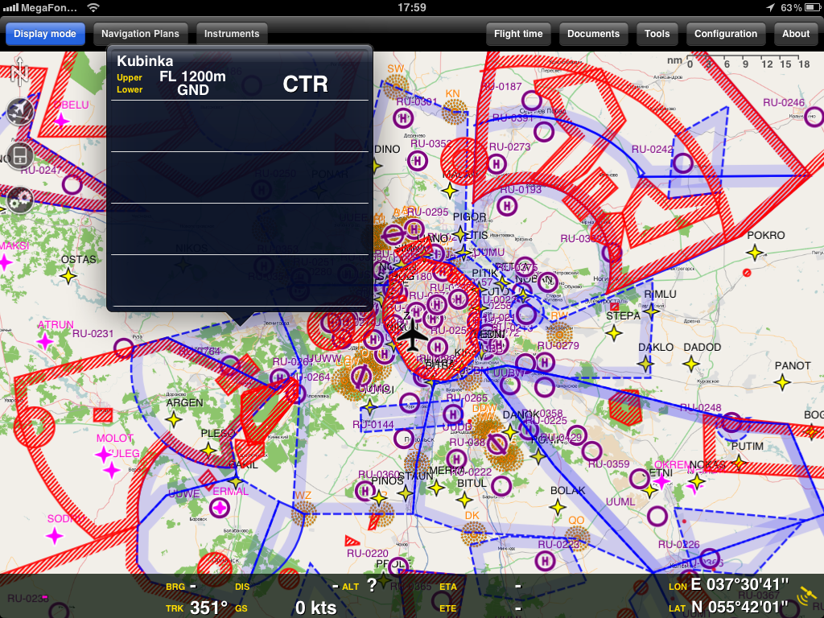This screenshot has height=618, width=824.
Task: Open the round gears map settings button
Action: click(20, 199)
